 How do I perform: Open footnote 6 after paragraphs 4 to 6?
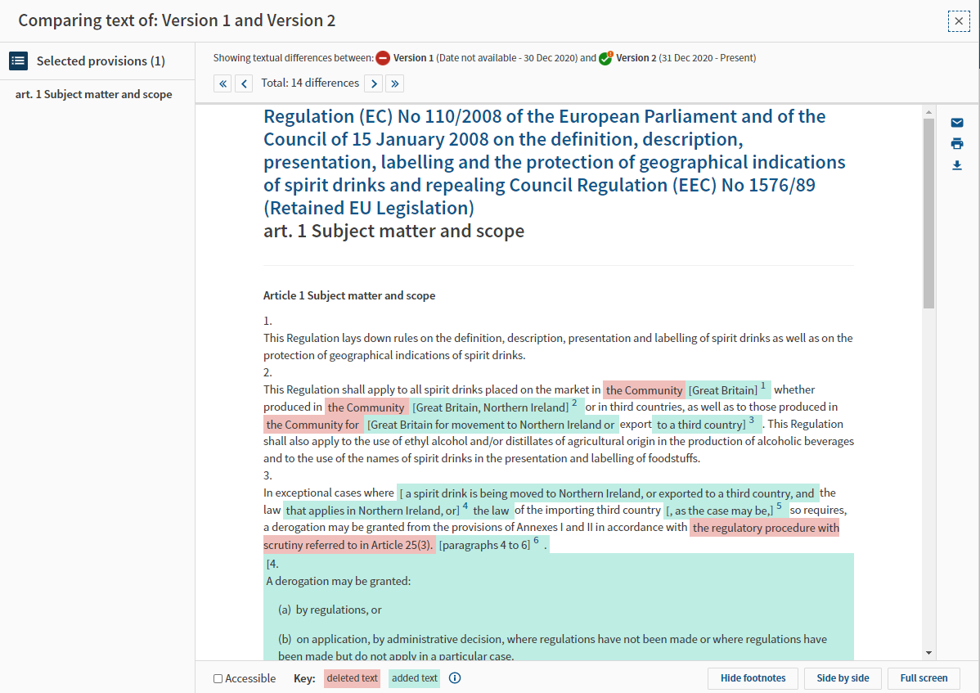(536, 541)
